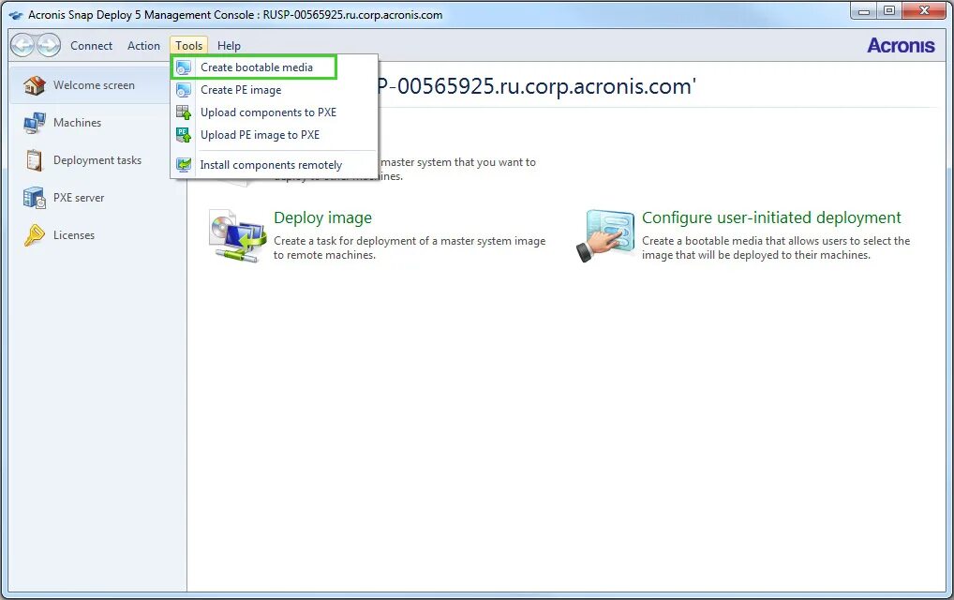The image size is (954, 600).
Task: Choose Create PE image menu entry
Action: 274,90
